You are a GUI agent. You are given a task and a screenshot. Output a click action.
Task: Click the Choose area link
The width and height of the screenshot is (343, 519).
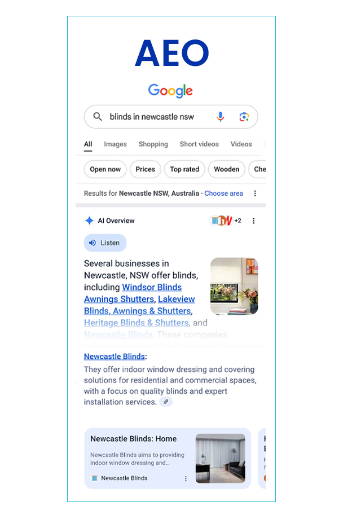pyautogui.click(x=223, y=193)
